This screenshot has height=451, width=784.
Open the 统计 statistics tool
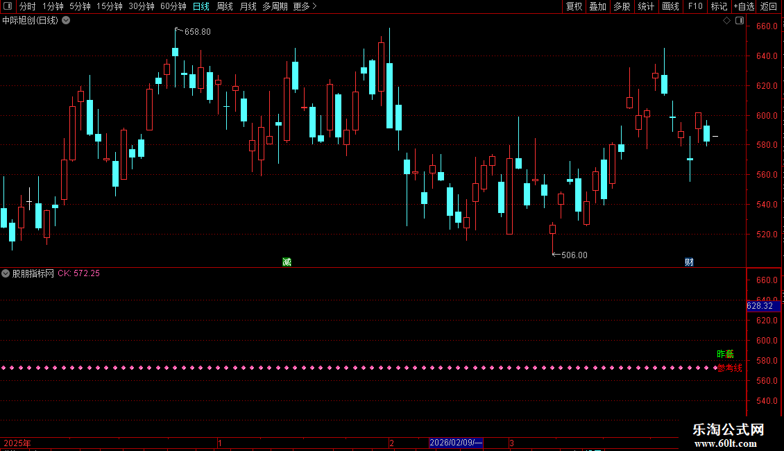646,6
